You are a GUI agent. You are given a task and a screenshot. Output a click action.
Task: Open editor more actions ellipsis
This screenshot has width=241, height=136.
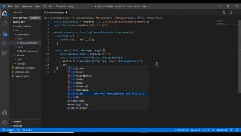236,12
